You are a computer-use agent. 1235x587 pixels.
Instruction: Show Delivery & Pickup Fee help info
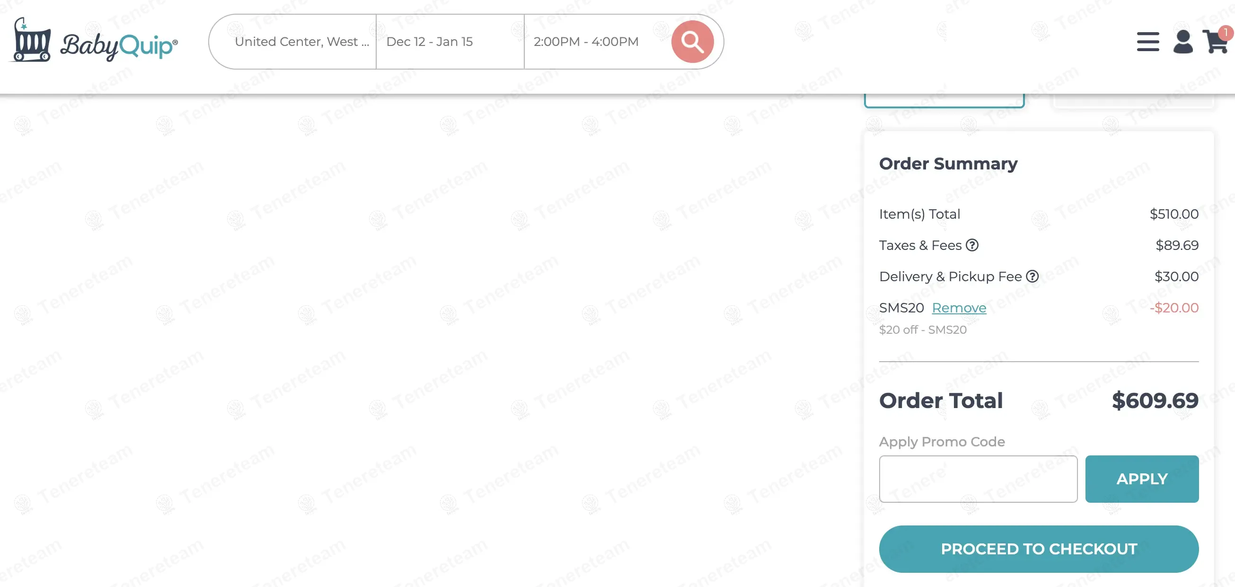point(1032,276)
